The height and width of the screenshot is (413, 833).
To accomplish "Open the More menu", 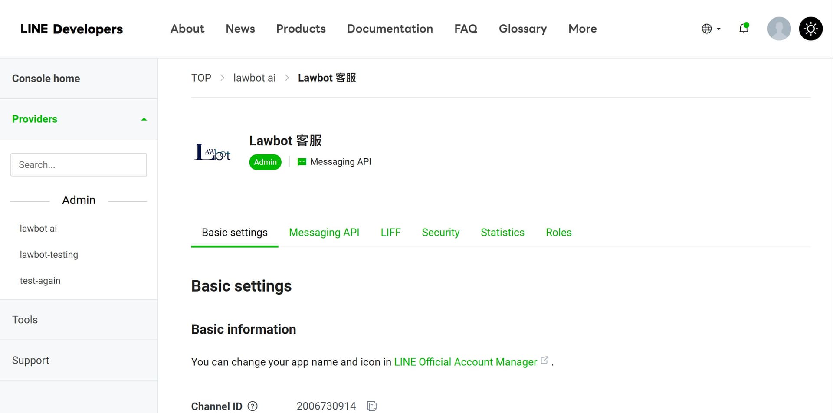I will 582,29.
